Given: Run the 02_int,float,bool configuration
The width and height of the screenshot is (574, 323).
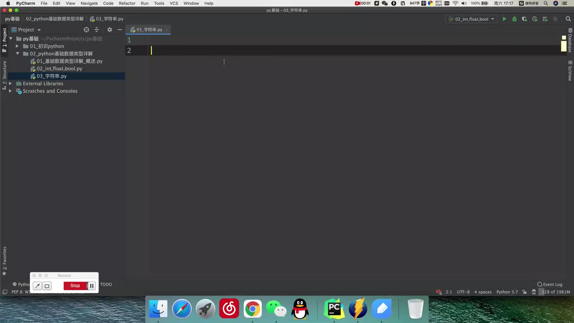Looking at the screenshot, I should 504,19.
